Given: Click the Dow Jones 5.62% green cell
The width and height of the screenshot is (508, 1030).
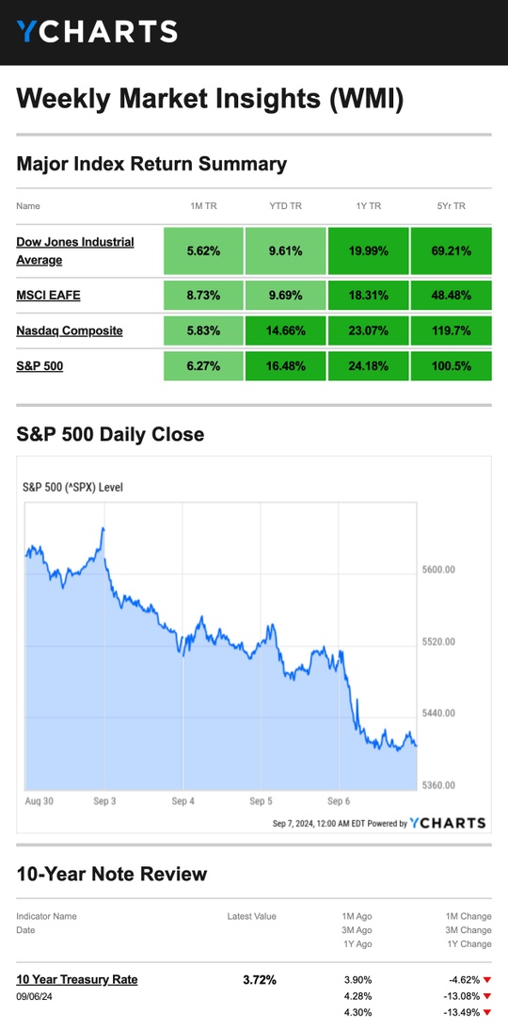Looking at the screenshot, I should click(203, 251).
